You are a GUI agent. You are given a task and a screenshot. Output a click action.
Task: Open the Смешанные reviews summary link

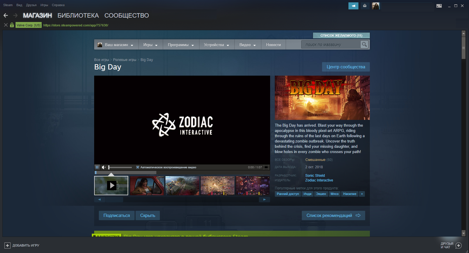point(315,160)
